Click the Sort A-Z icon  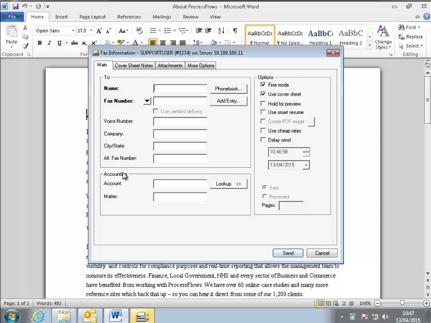pyautogui.click(x=221, y=31)
